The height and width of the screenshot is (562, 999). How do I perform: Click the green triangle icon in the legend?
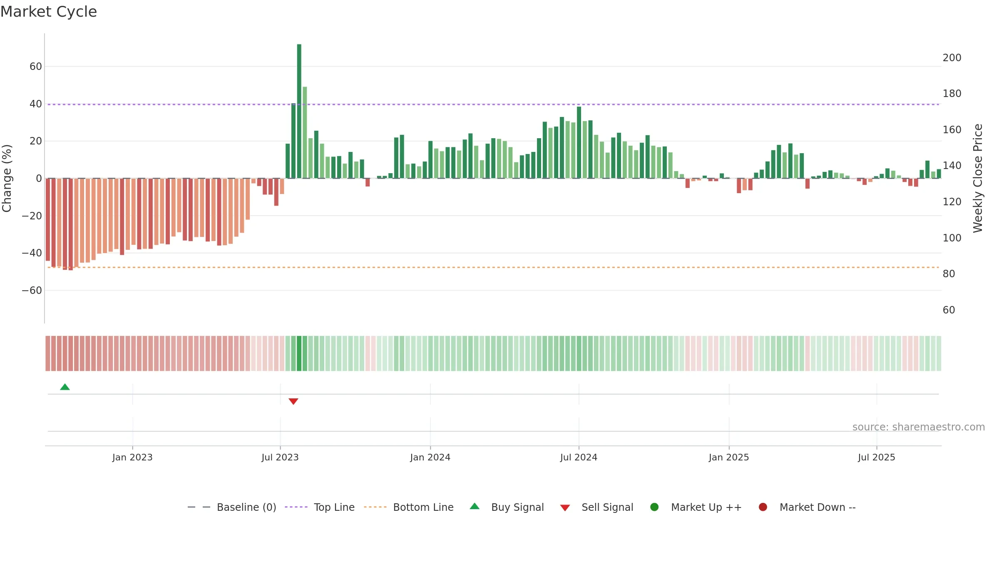point(475,507)
